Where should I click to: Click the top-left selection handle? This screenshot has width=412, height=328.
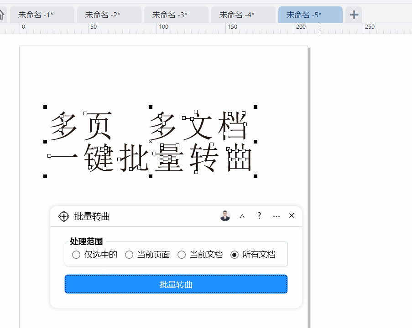pos(45,107)
